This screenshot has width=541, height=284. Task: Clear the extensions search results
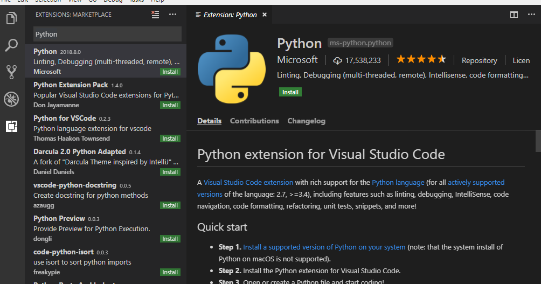[x=156, y=15]
